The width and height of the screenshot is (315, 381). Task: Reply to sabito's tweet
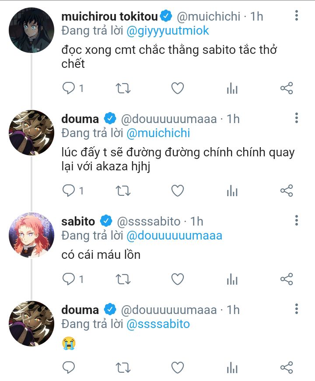click(x=69, y=279)
